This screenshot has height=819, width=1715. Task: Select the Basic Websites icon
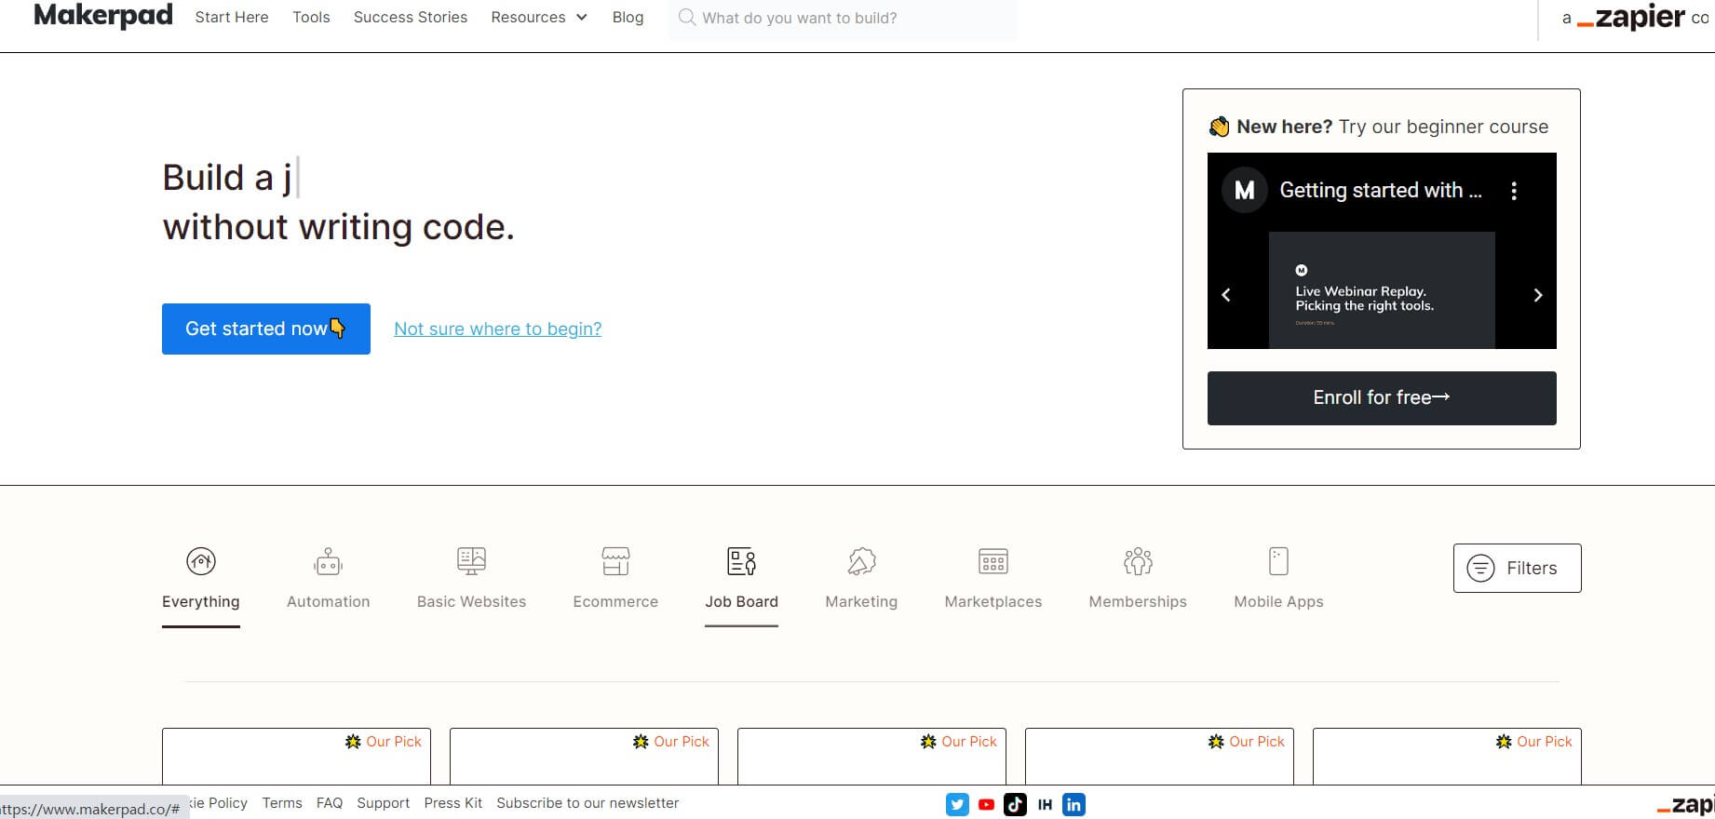click(x=472, y=561)
